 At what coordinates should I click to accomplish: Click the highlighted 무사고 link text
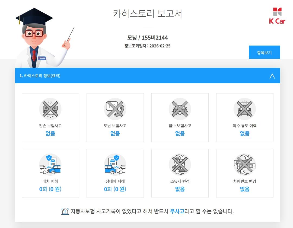[177, 211]
